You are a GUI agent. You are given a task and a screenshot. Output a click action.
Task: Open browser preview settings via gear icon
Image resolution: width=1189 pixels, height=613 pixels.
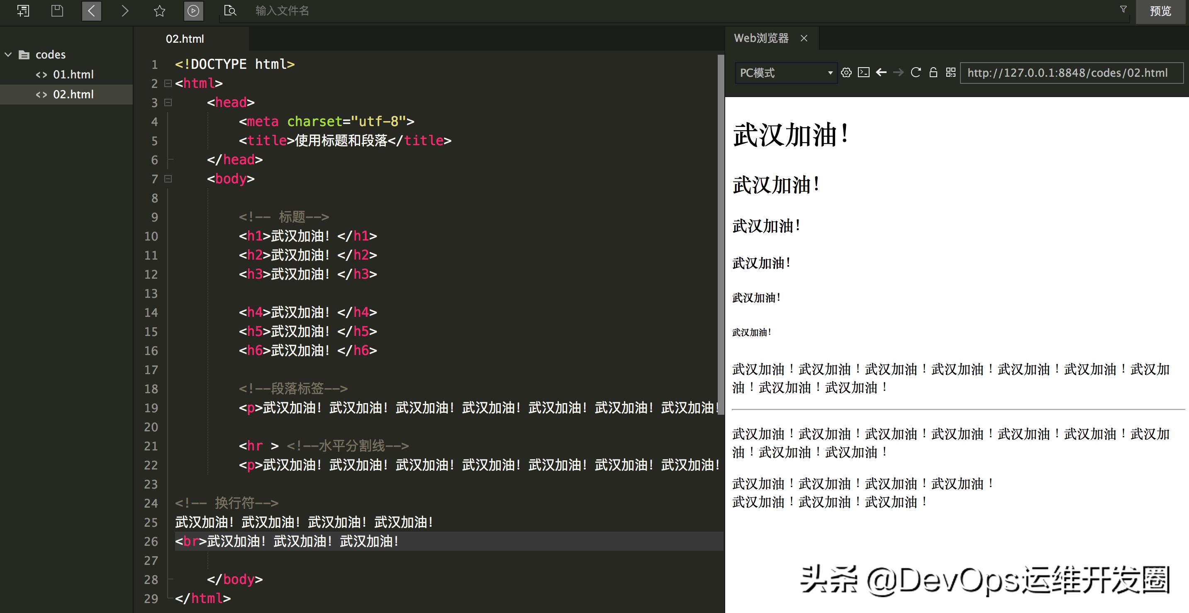(846, 73)
